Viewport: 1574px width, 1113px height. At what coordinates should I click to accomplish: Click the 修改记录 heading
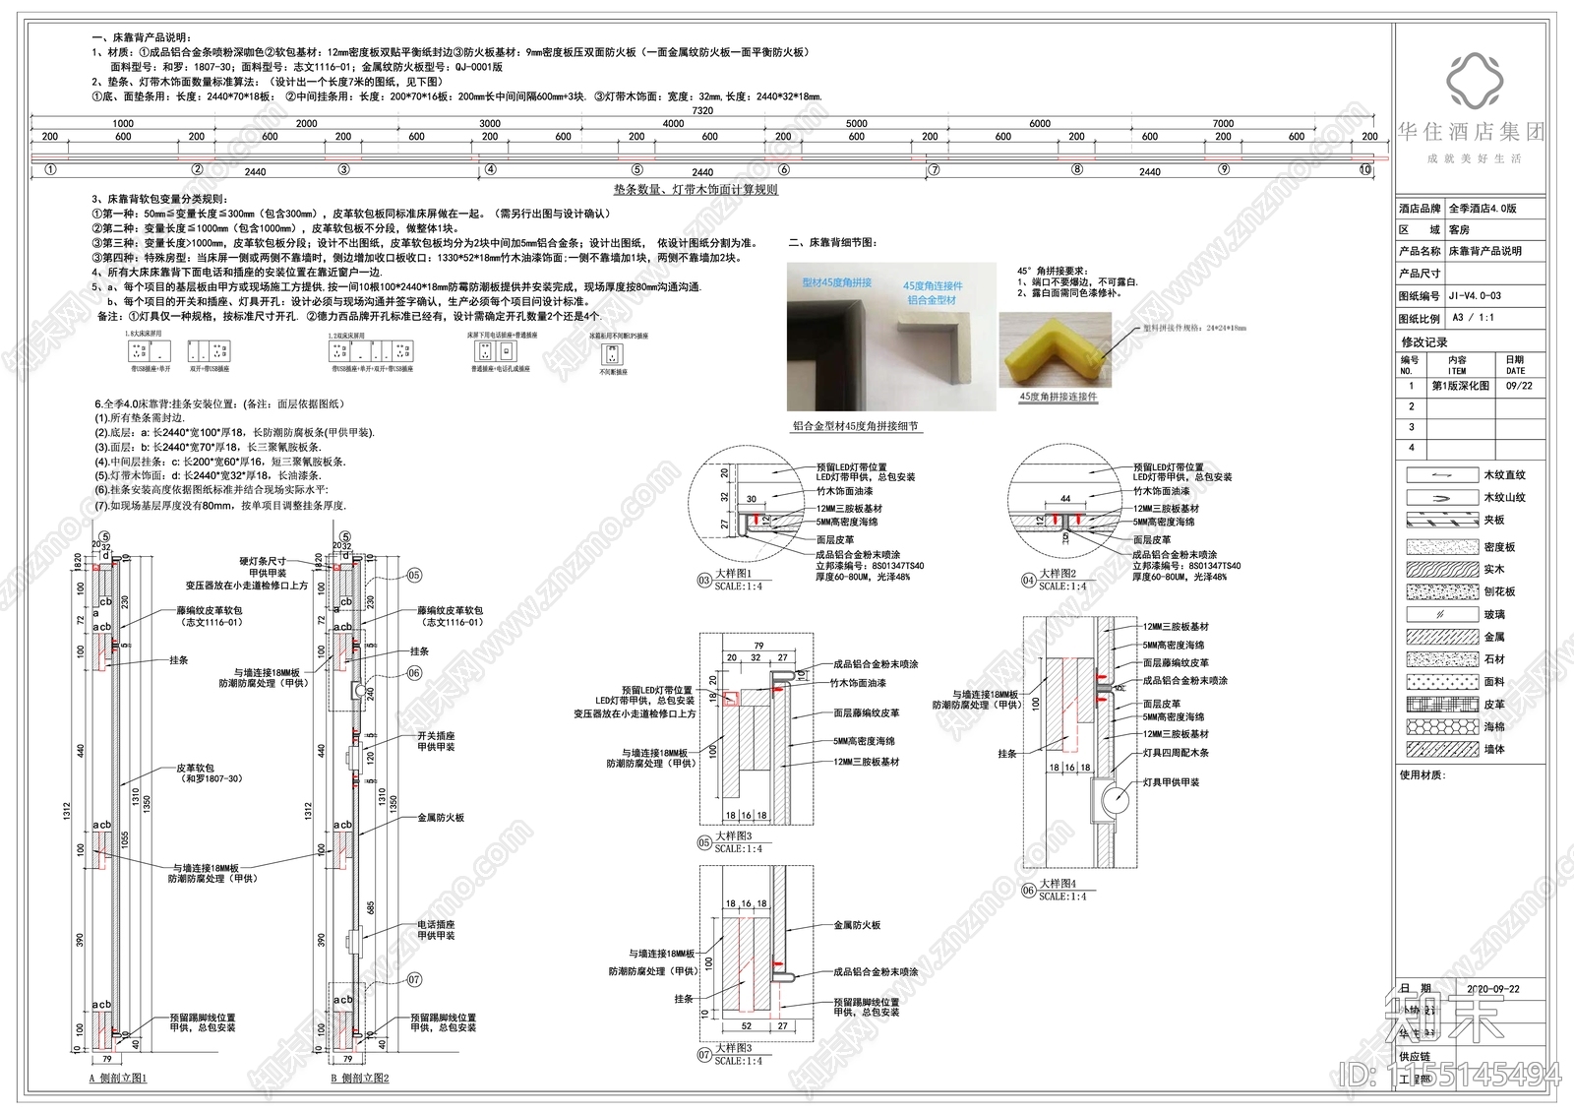[x=1423, y=341]
